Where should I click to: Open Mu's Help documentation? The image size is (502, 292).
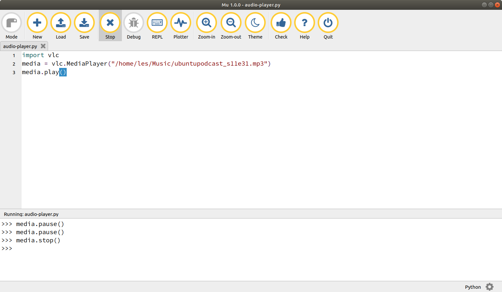point(304,25)
